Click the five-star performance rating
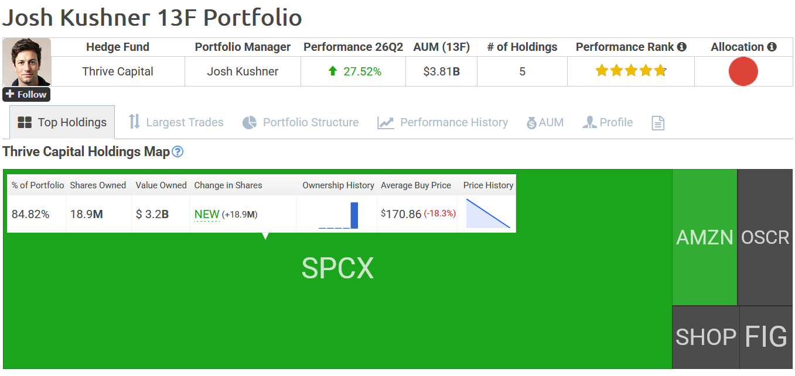Screen dimensions: 795x376 click(631, 71)
